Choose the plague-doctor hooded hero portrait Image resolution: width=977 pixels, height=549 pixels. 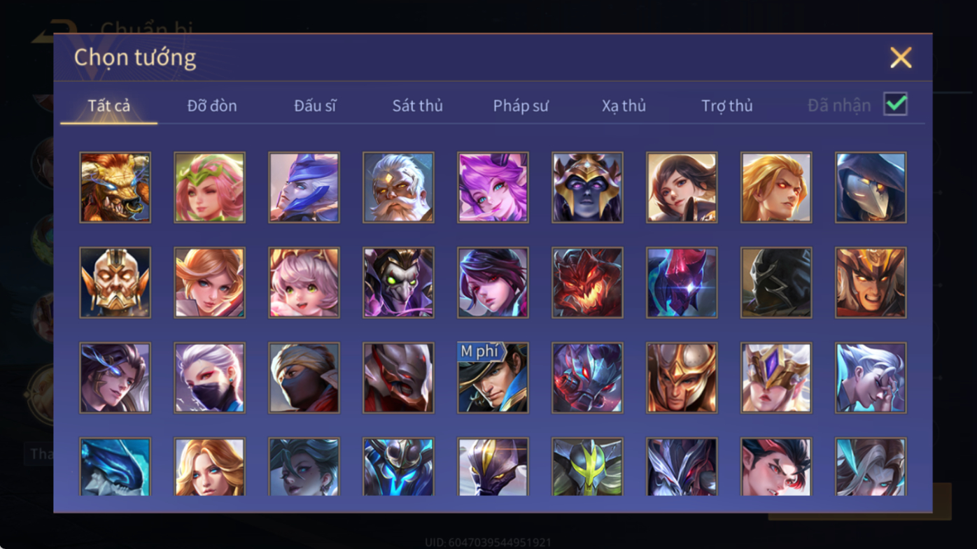[871, 187]
